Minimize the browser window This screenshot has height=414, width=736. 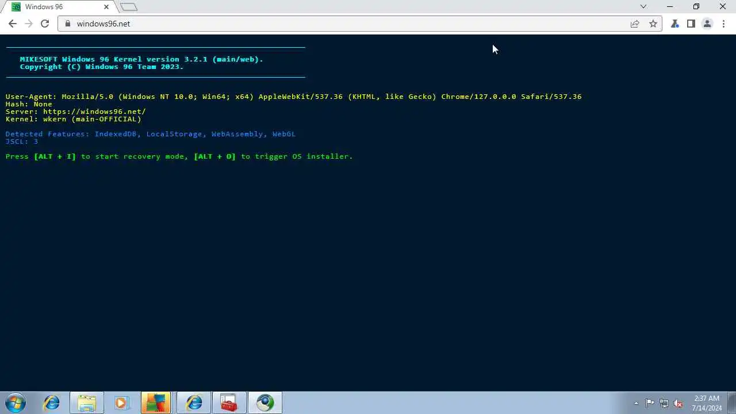point(670,7)
